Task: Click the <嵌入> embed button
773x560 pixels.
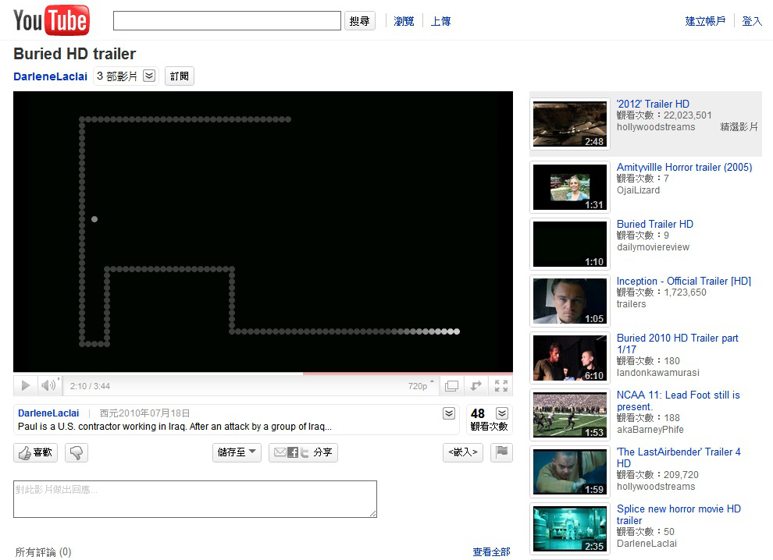Action: [463, 452]
